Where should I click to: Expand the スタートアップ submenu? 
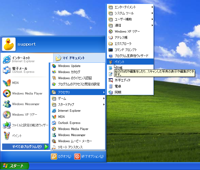(x=78, y=105)
